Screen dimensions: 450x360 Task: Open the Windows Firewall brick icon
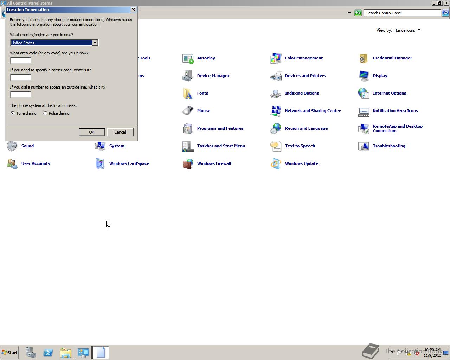tap(188, 164)
